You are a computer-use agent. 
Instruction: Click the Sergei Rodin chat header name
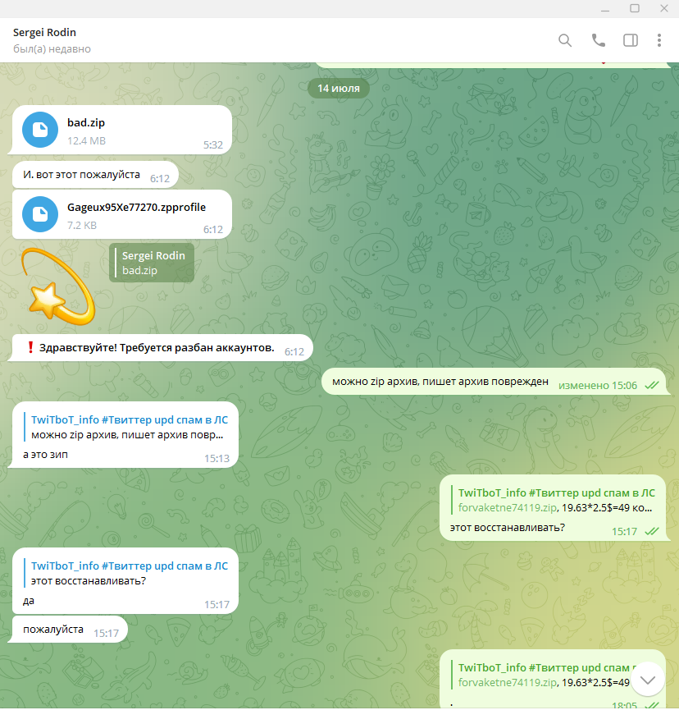(x=44, y=33)
